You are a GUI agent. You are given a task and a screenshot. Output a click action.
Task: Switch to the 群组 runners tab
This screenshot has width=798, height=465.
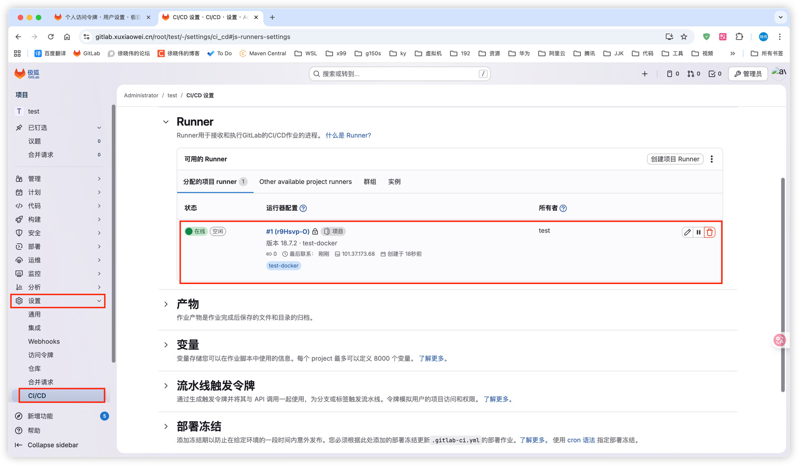(370, 182)
